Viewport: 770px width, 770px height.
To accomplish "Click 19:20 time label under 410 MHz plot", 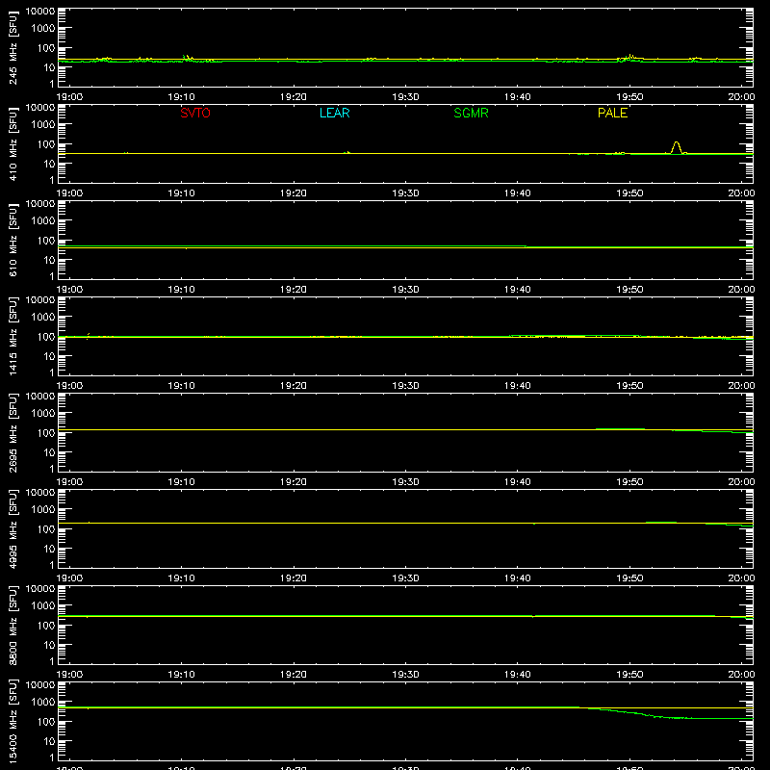I will tap(294, 193).
